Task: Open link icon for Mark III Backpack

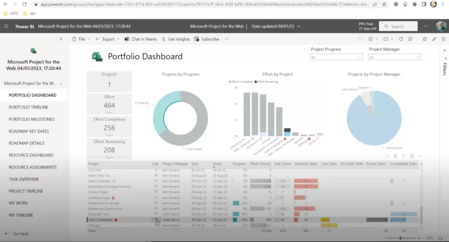Action: coord(156,219)
